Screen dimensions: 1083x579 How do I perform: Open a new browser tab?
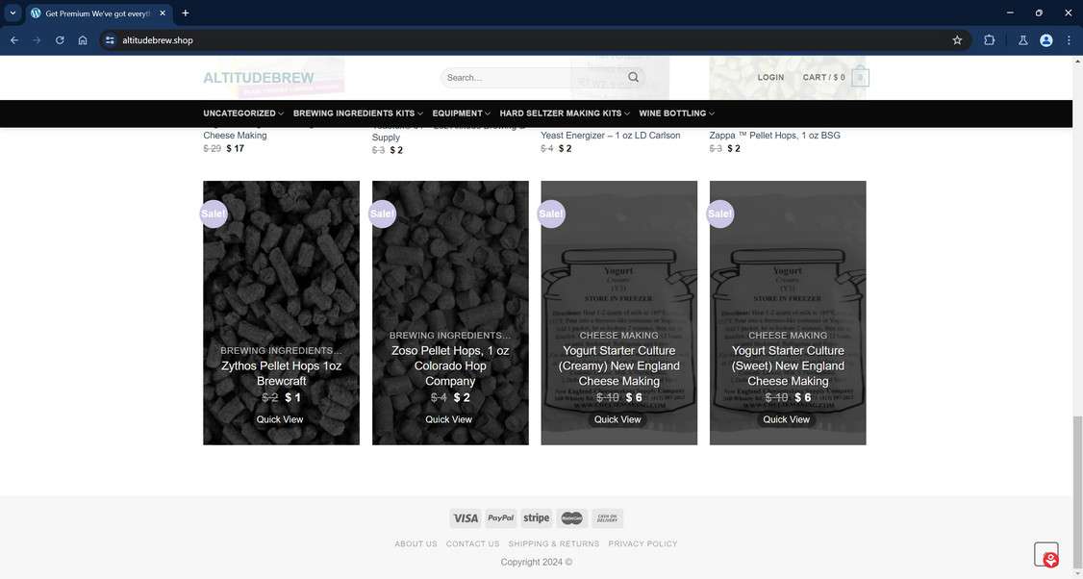[185, 13]
